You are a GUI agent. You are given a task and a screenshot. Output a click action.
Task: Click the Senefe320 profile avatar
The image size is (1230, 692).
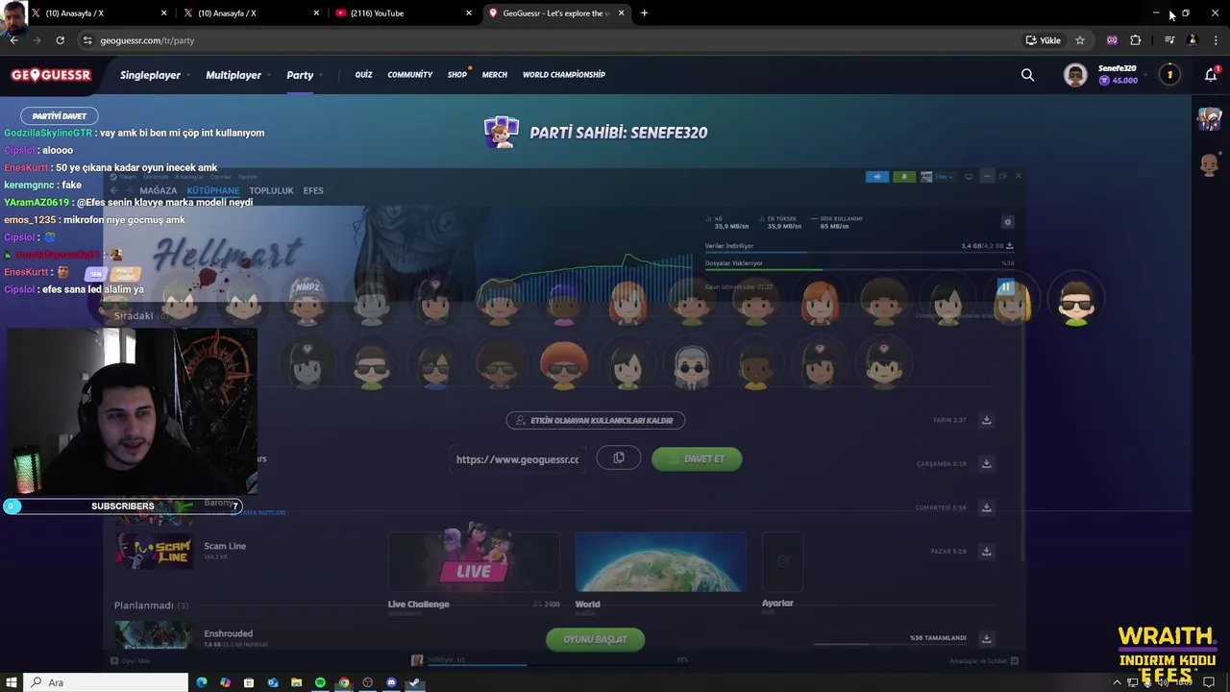click(1075, 75)
